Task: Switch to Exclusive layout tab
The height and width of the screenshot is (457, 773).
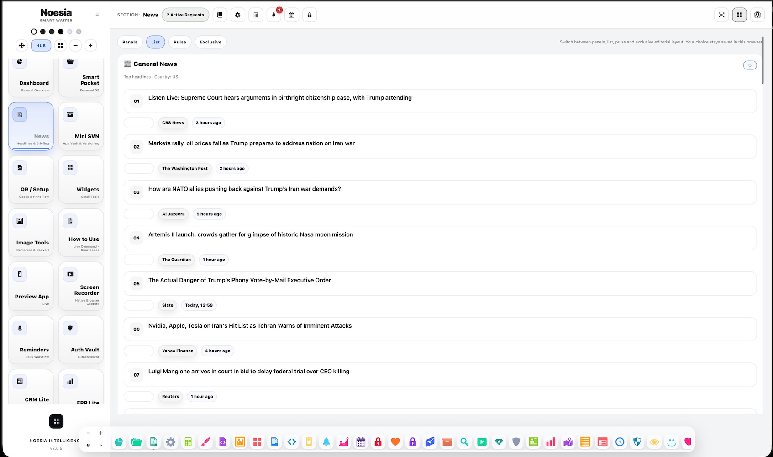Action: [210, 42]
